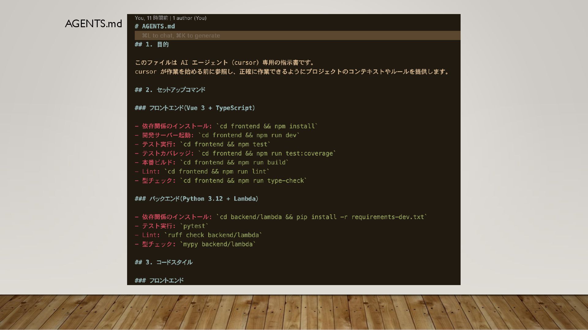This screenshot has height=330, width=588.
Task: Click the 'npm run type-check' line
Action: point(221,181)
